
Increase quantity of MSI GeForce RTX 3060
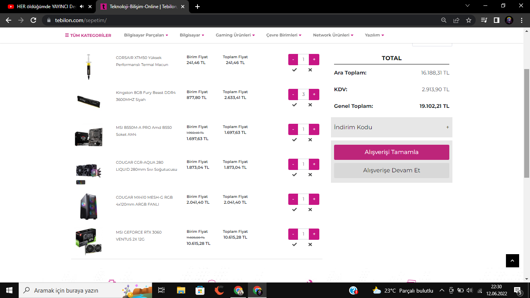(x=314, y=234)
